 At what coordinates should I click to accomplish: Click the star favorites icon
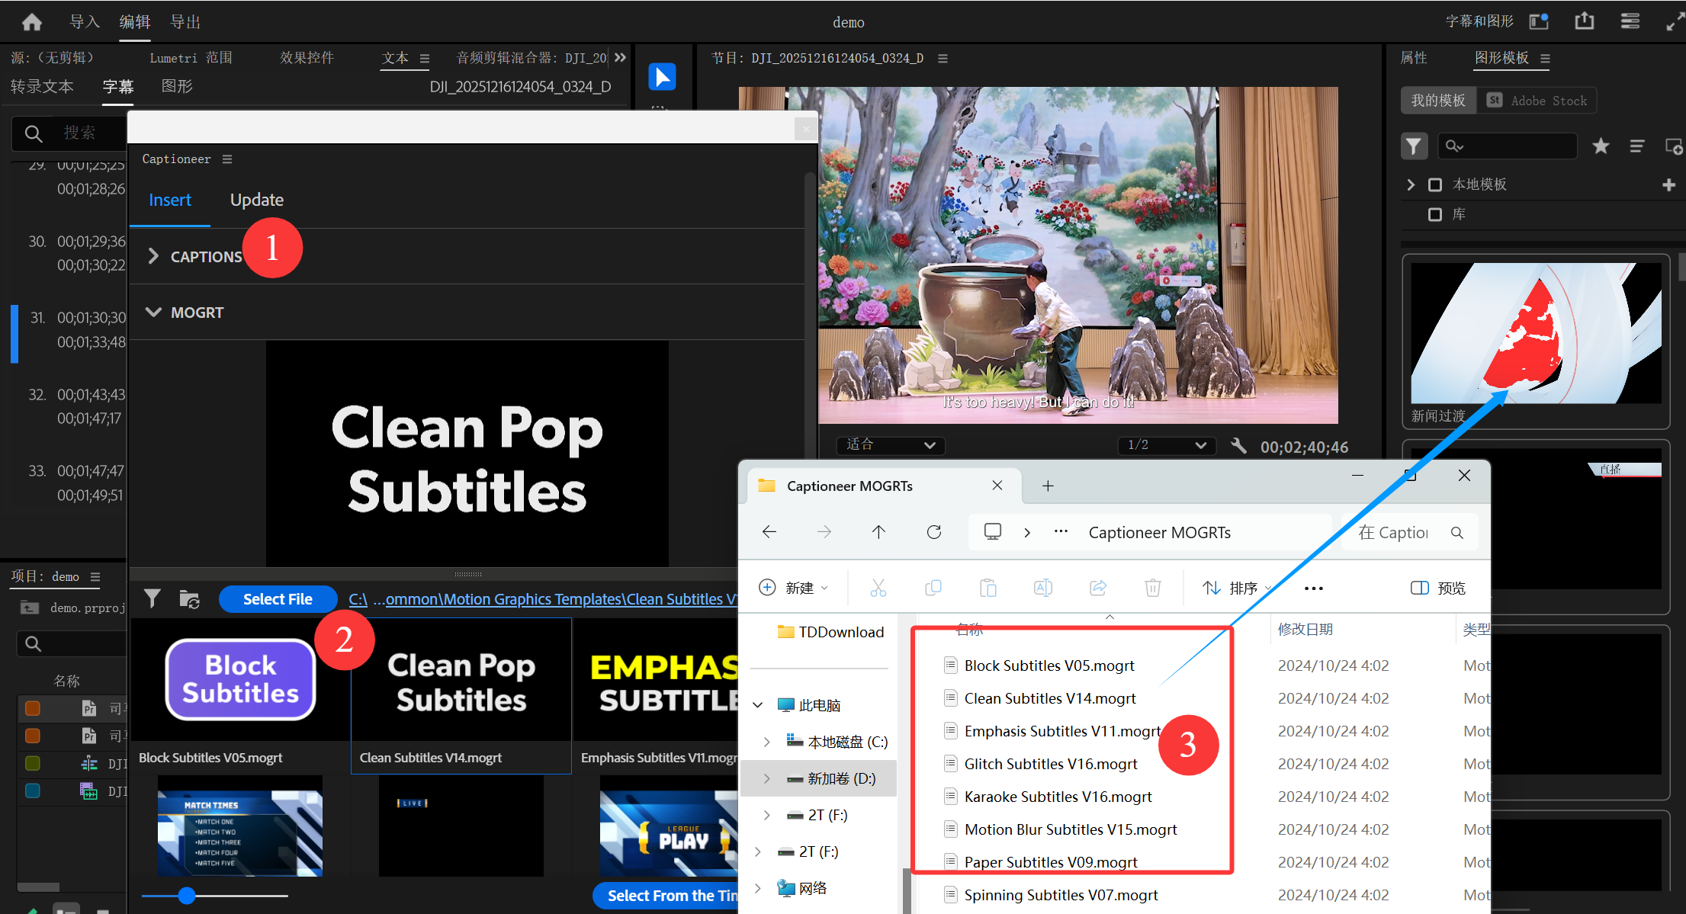pos(1601,146)
